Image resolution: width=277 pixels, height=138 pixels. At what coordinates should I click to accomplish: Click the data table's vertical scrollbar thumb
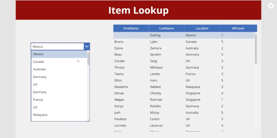point(256,49)
